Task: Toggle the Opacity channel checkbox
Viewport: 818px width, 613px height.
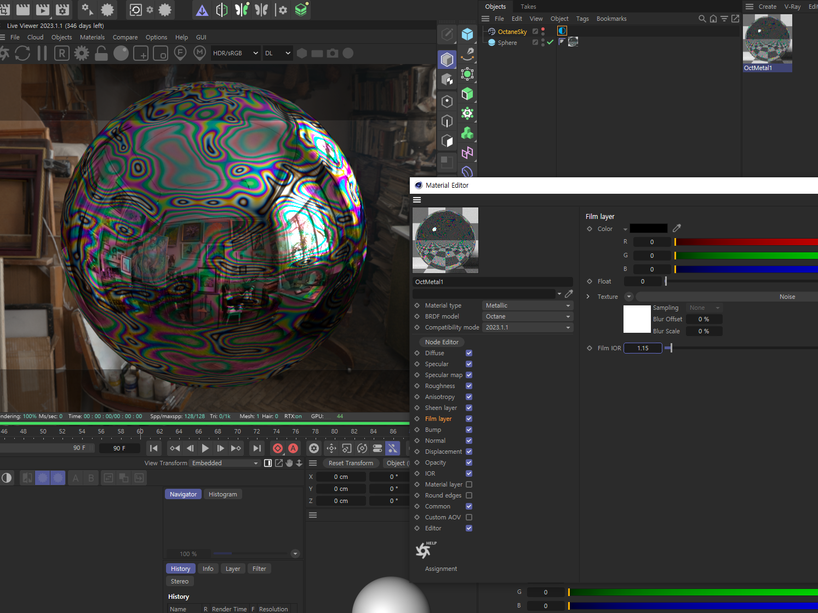Action: point(469,462)
